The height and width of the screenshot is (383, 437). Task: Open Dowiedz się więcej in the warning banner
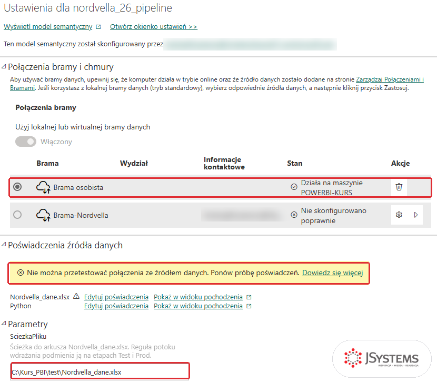point(332,273)
